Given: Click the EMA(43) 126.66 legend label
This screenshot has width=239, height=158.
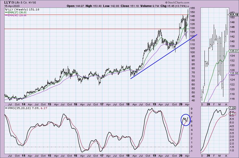Looking at the screenshot, I should coord(17,15).
